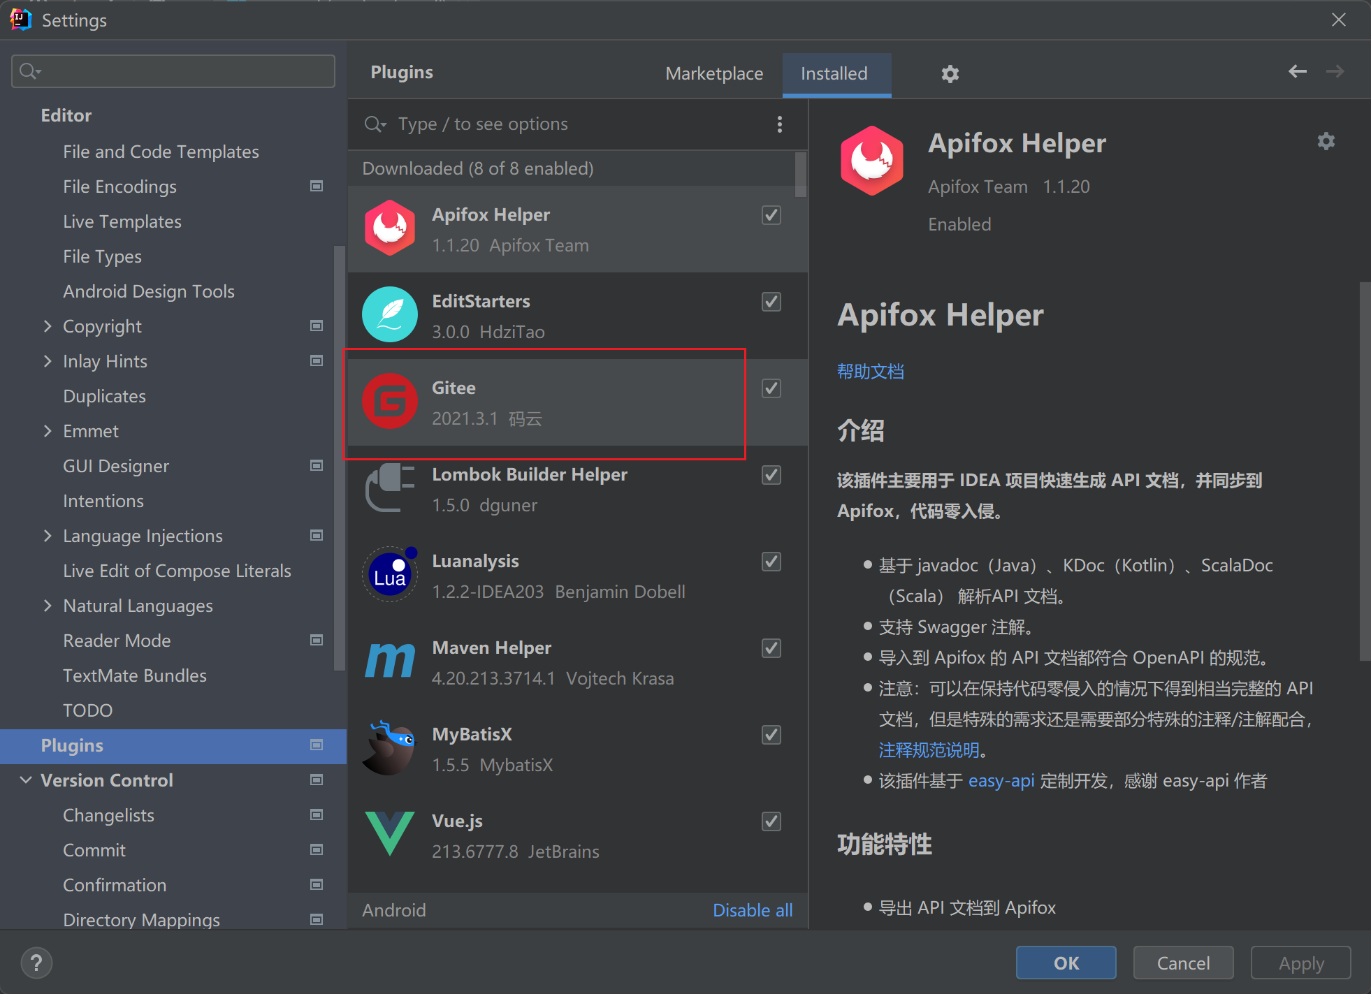
Task: Click the MyBatisX bird icon
Action: [x=390, y=747]
